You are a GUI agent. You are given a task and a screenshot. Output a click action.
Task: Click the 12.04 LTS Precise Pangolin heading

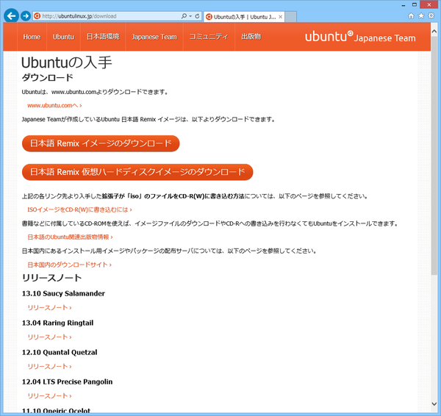[x=67, y=381]
